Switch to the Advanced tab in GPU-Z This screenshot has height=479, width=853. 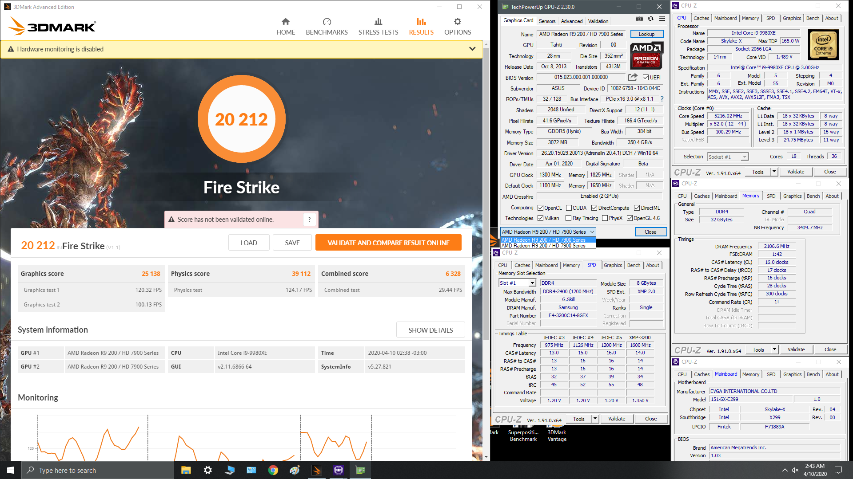coord(571,21)
